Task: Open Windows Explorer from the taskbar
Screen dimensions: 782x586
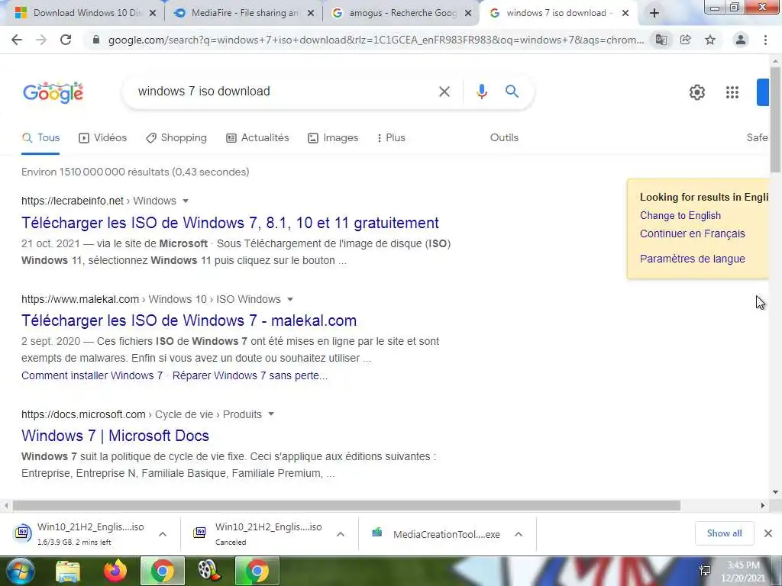Action: click(67, 571)
